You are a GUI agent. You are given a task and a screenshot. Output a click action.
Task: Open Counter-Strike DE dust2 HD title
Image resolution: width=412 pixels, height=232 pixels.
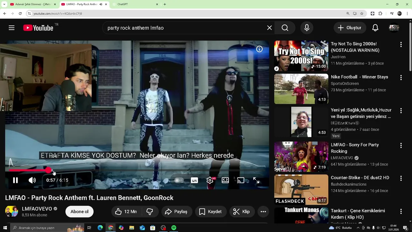360,178
